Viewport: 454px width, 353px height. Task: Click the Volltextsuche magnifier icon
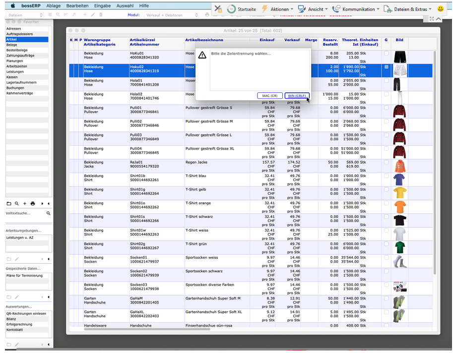pyautogui.click(x=49, y=213)
